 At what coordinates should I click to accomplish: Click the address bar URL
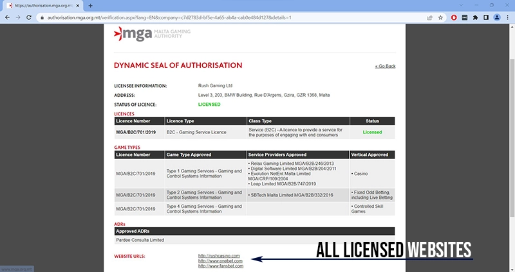(169, 18)
